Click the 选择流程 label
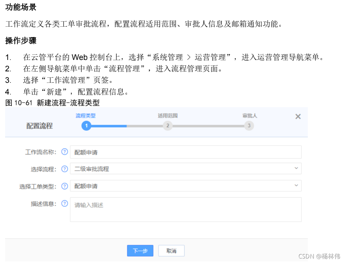The image size is (345, 262). [x=44, y=169]
